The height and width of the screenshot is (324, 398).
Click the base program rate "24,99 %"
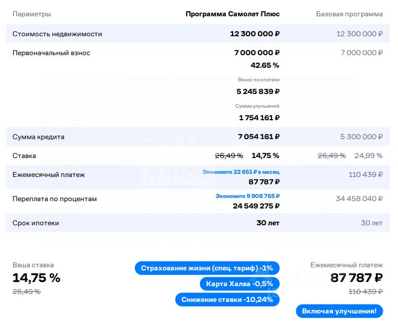coord(368,155)
